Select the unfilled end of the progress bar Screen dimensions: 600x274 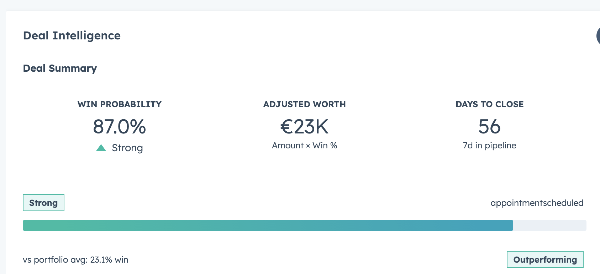coord(550,225)
